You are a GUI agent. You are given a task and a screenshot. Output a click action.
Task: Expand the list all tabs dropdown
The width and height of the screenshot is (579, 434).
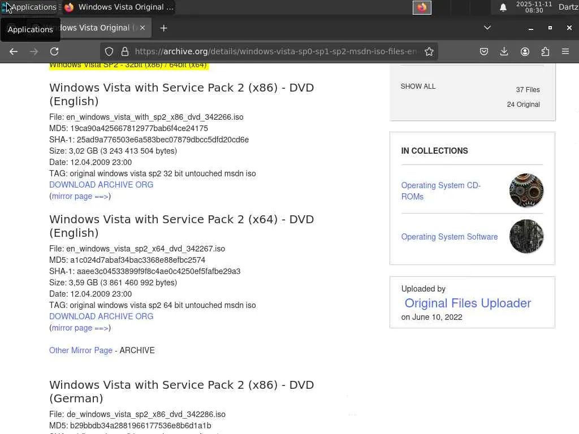click(x=487, y=28)
